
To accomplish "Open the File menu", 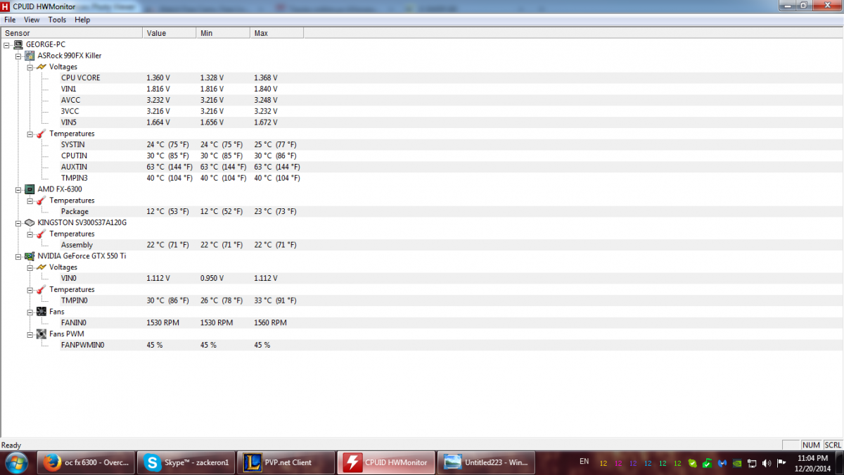I will 10,20.
